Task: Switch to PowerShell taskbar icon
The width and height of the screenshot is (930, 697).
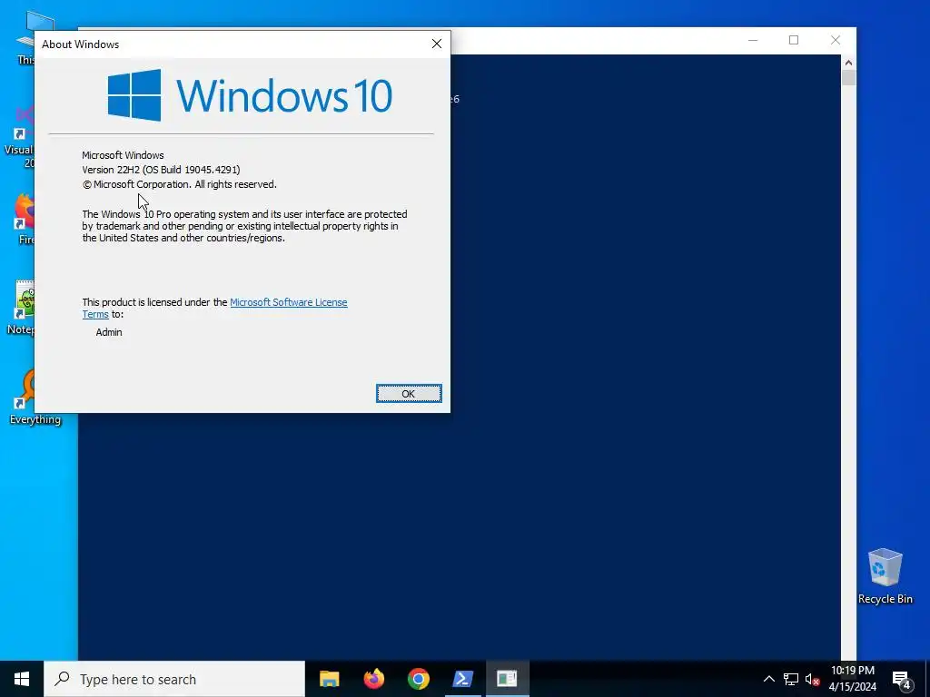Action: coord(462,679)
